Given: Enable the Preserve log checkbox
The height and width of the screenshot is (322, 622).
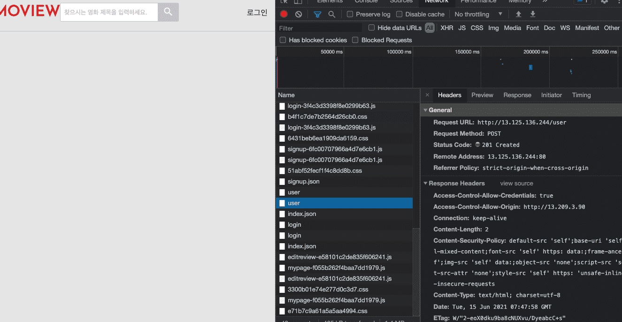Looking at the screenshot, I should (x=350, y=14).
